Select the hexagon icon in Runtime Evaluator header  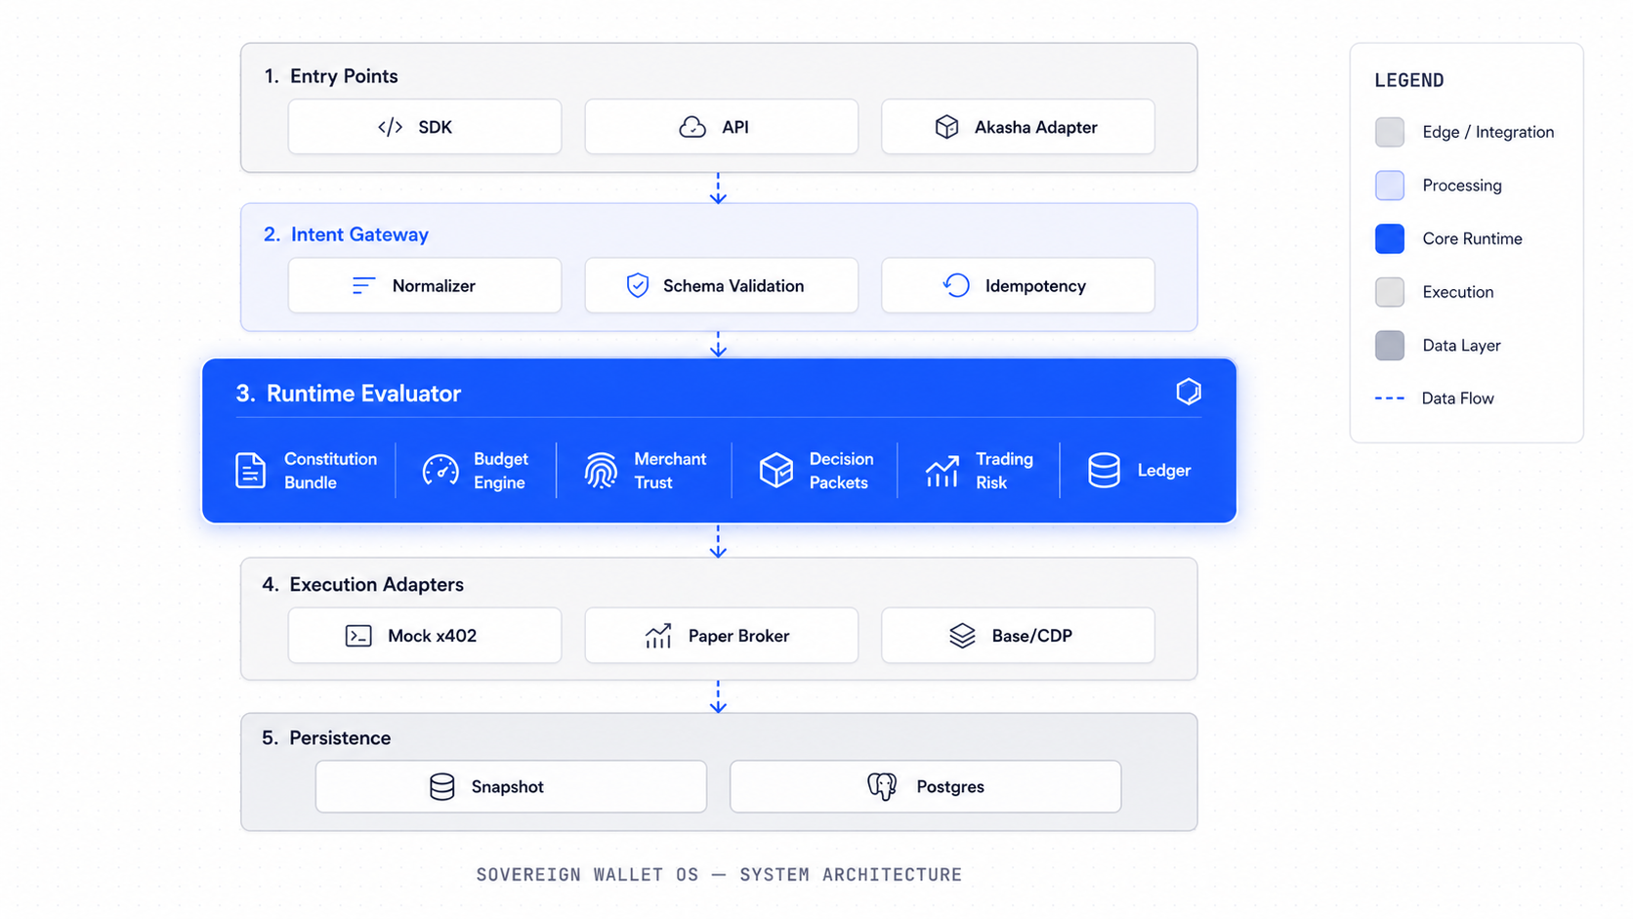click(x=1189, y=392)
